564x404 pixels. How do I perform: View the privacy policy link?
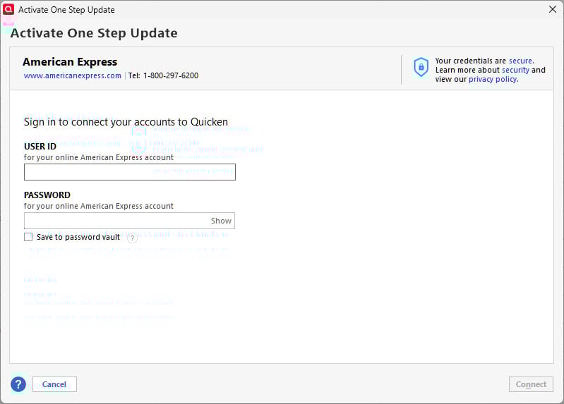pyautogui.click(x=493, y=79)
